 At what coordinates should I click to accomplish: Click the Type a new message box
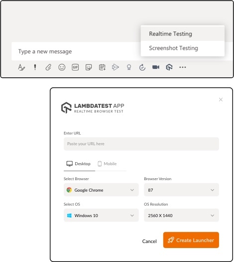coord(76,51)
